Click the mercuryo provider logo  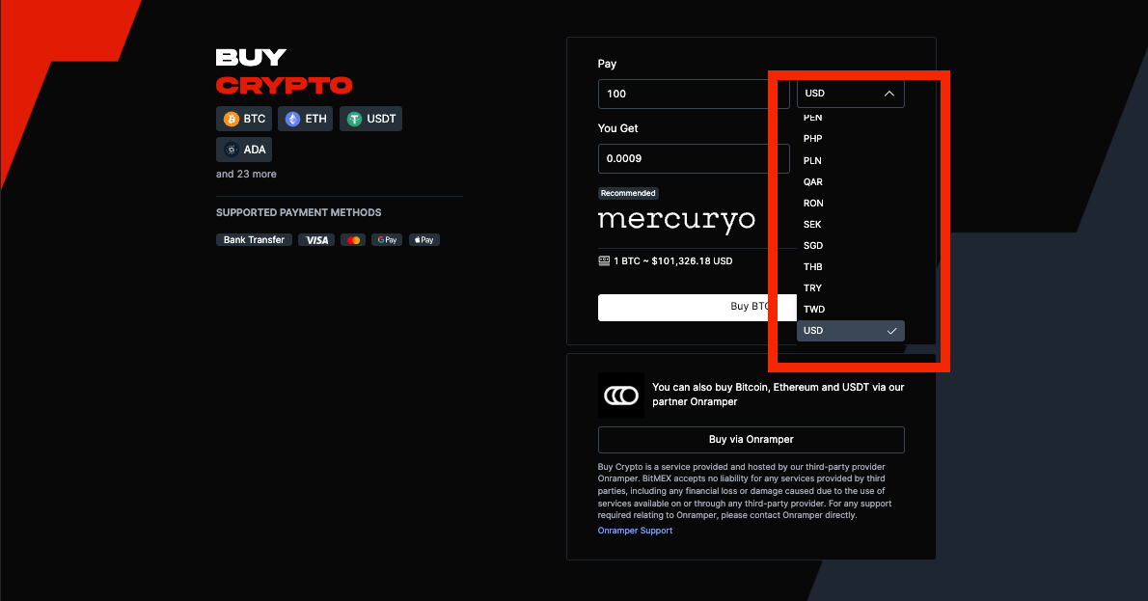pos(676,220)
